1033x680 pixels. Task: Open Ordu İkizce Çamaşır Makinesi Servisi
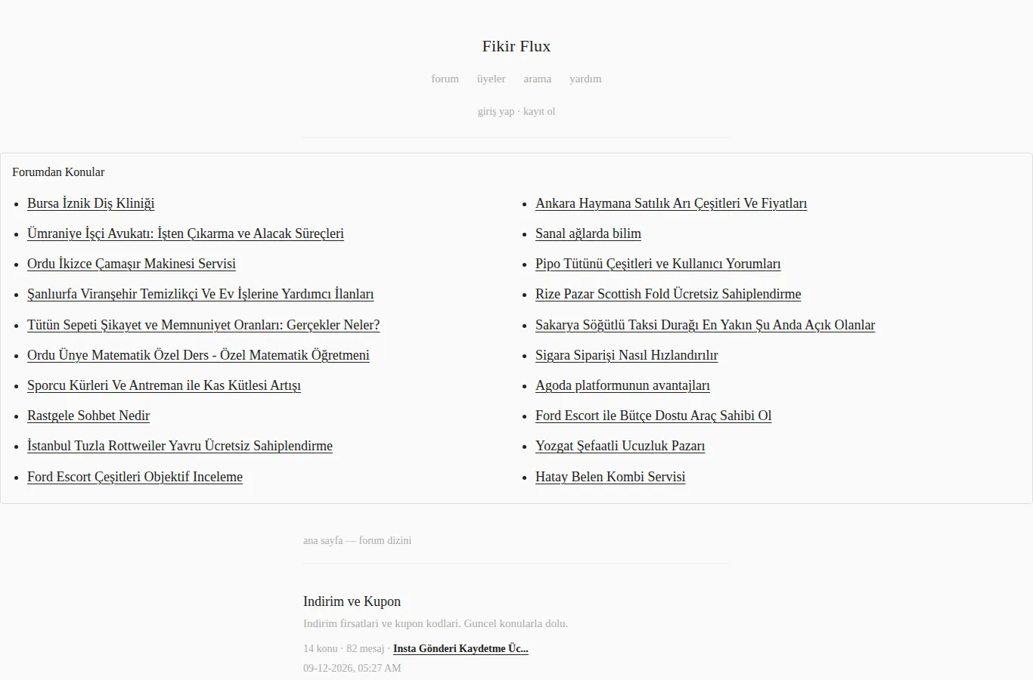click(x=132, y=264)
